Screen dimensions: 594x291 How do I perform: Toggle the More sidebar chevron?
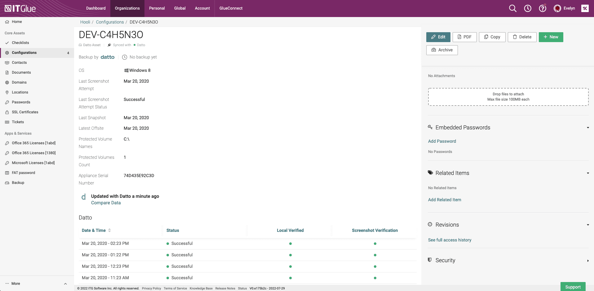click(x=65, y=284)
